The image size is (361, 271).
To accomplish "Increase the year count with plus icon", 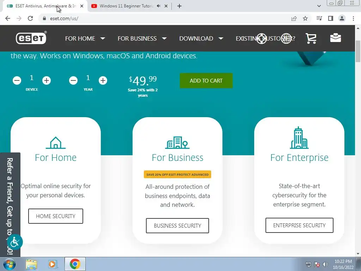I will pos(103,80).
